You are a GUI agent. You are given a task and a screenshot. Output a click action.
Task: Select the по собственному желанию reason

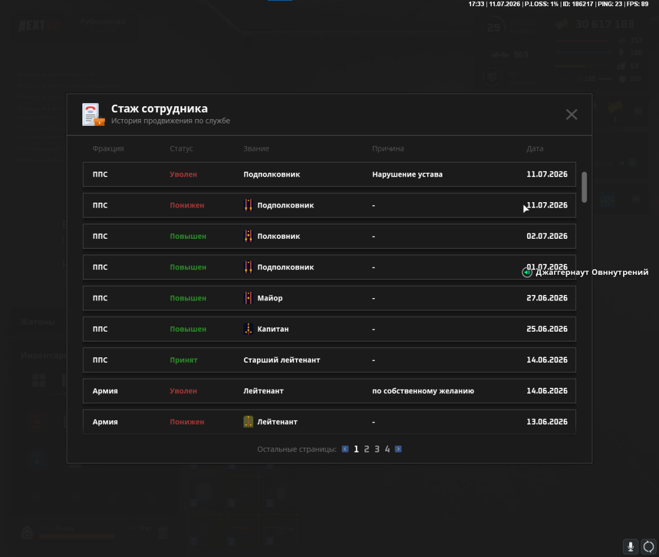point(423,391)
